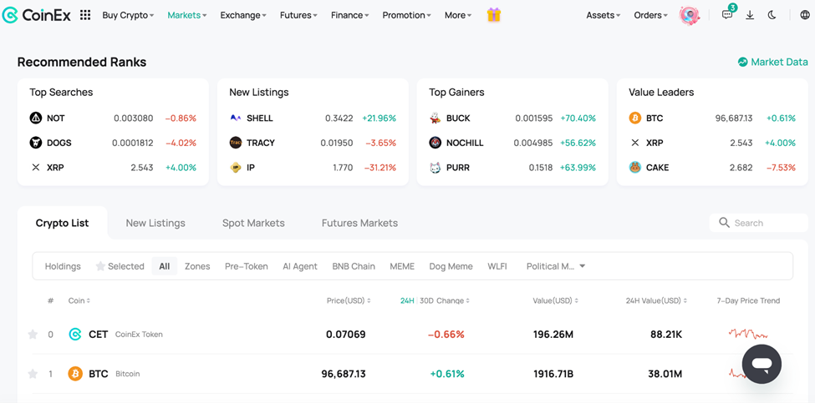Image resolution: width=815 pixels, height=403 pixels.
Task: Select the All filter chip
Action: coord(164,266)
